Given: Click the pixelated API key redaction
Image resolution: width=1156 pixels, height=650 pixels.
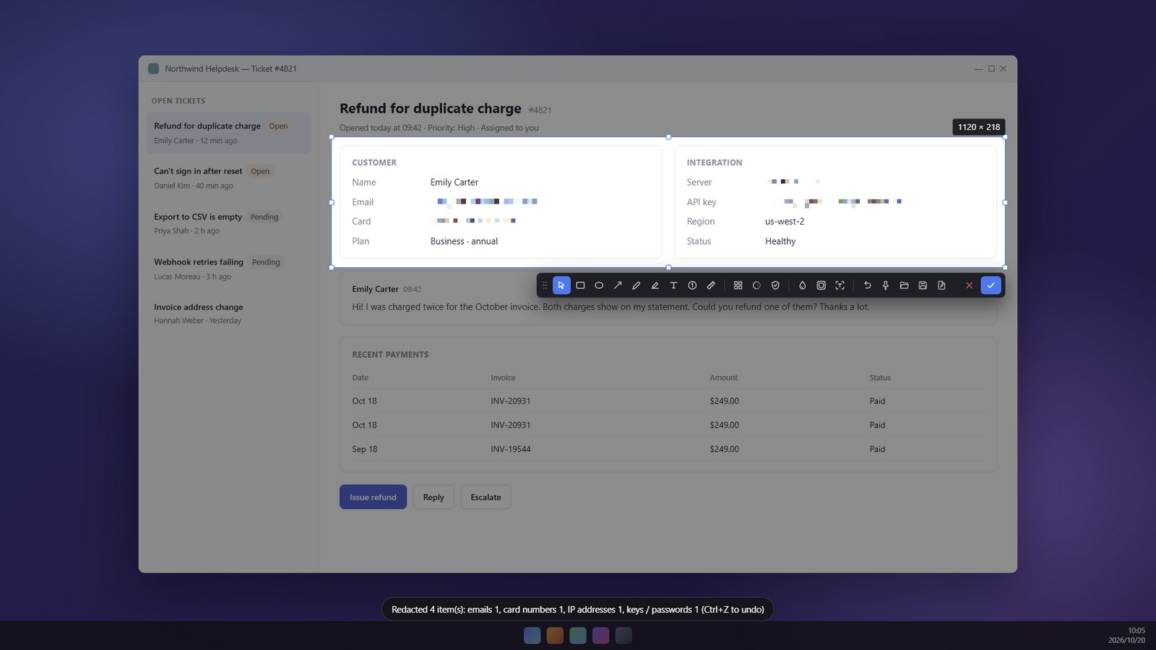Looking at the screenshot, I should (x=835, y=202).
